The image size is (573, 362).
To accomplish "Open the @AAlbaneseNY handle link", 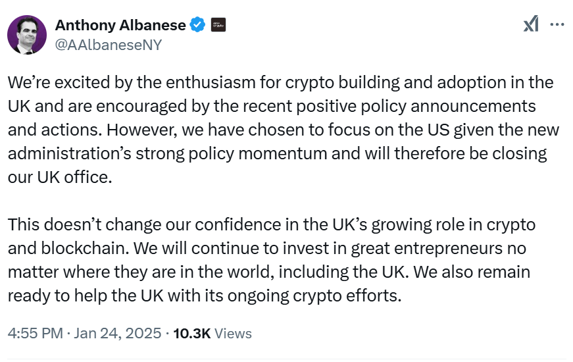I will [109, 45].
